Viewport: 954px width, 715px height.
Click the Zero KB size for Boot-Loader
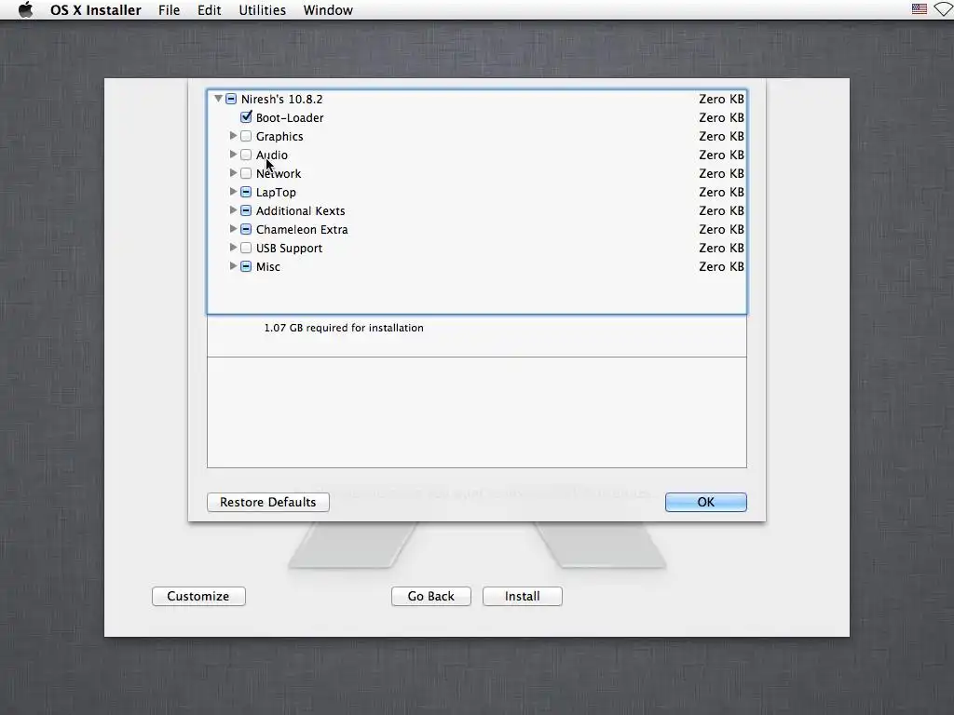coord(721,117)
